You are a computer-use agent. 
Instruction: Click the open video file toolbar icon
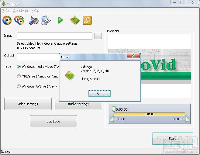[7, 20]
